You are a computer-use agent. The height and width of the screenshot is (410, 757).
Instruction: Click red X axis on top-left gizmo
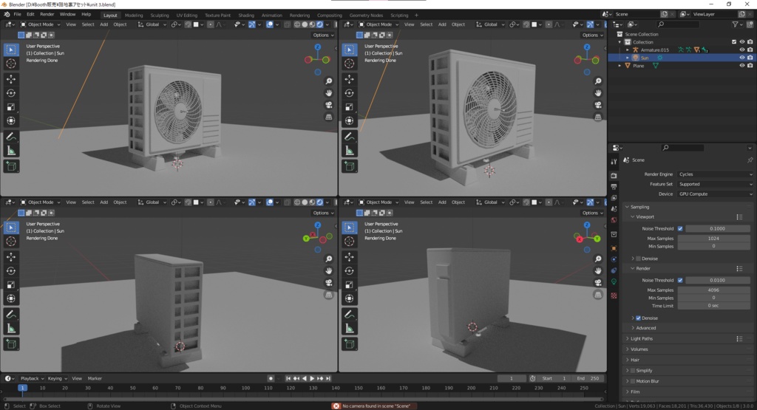point(308,60)
